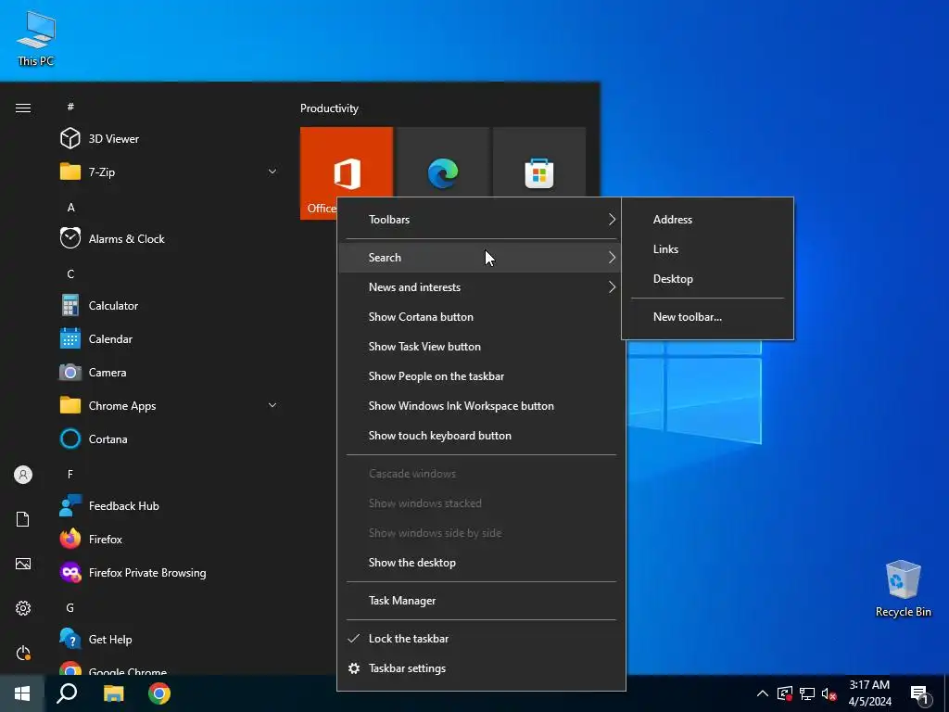
Task: Expand the 7-Zip folder chevron
Action: click(272, 172)
